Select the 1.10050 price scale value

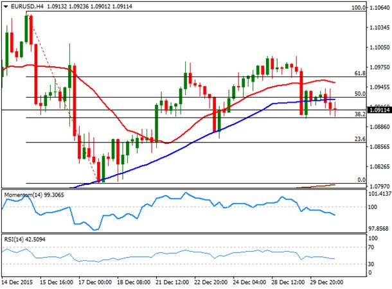tap(380, 48)
